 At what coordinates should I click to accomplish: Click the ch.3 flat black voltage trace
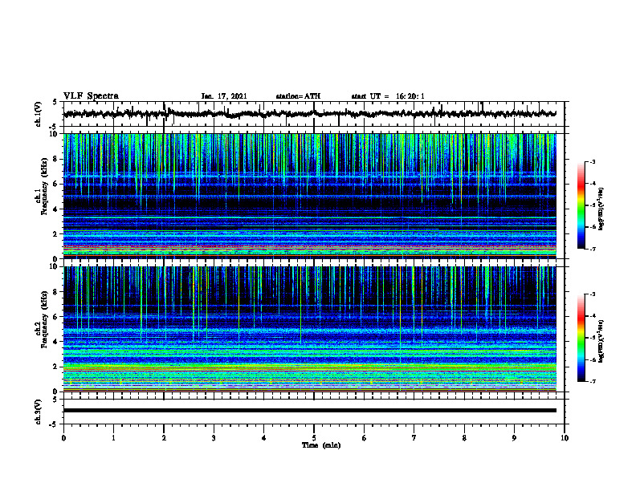pos(309,411)
